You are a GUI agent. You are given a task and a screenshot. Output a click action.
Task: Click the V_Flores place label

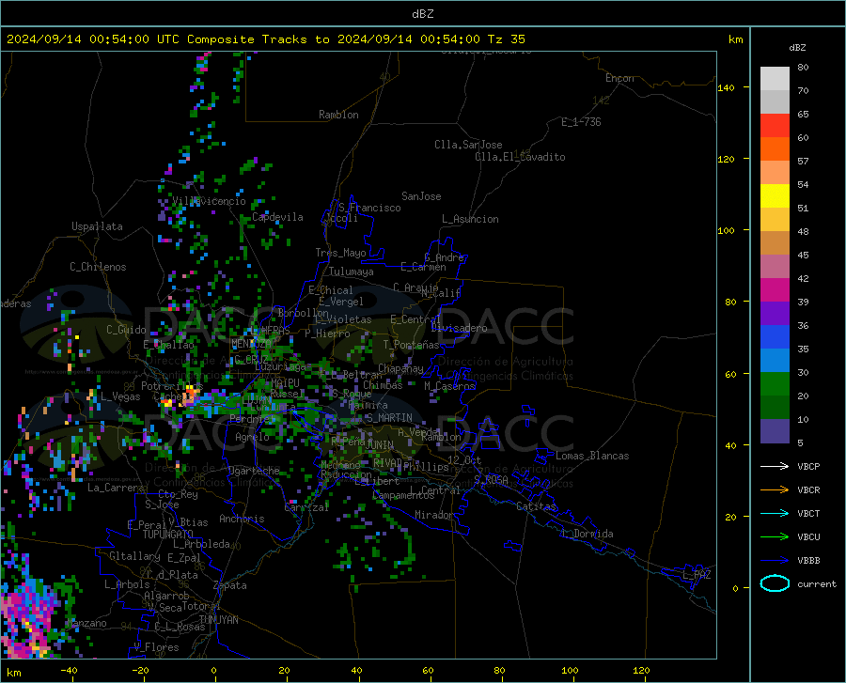pyautogui.click(x=156, y=647)
